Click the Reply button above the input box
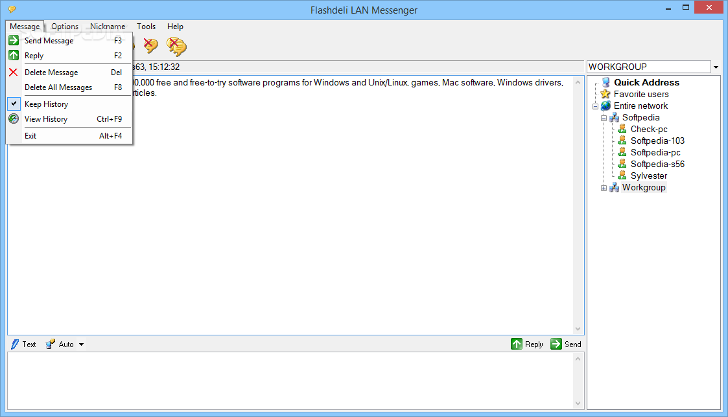 click(526, 344)
